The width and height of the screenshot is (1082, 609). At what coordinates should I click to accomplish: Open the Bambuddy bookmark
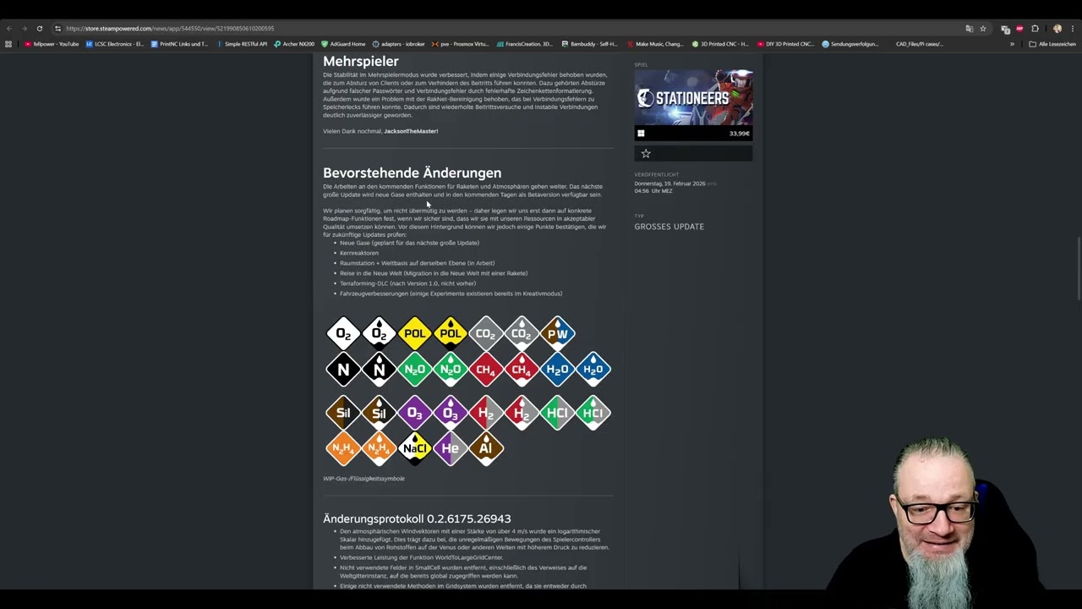point(590,44)
